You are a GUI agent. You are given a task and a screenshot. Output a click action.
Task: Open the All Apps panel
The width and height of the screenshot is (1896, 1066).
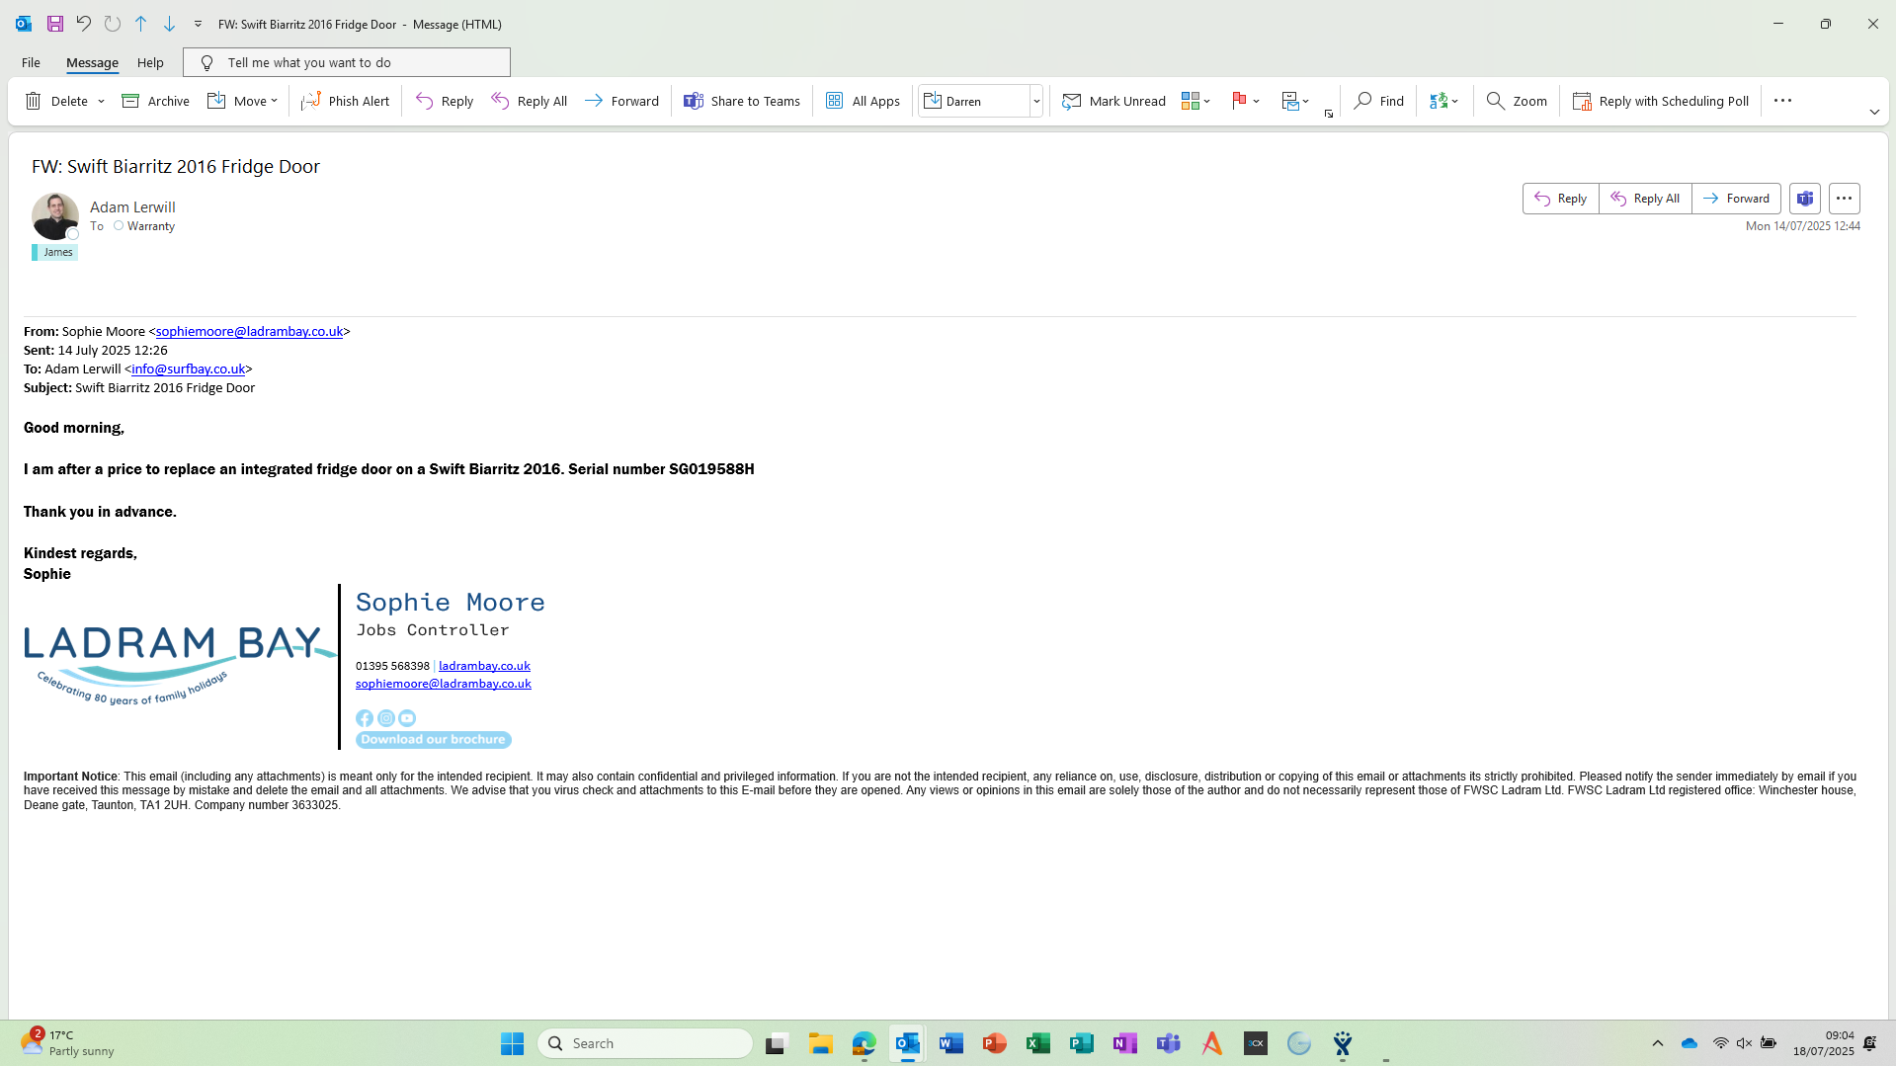click(x=863, y=101)
